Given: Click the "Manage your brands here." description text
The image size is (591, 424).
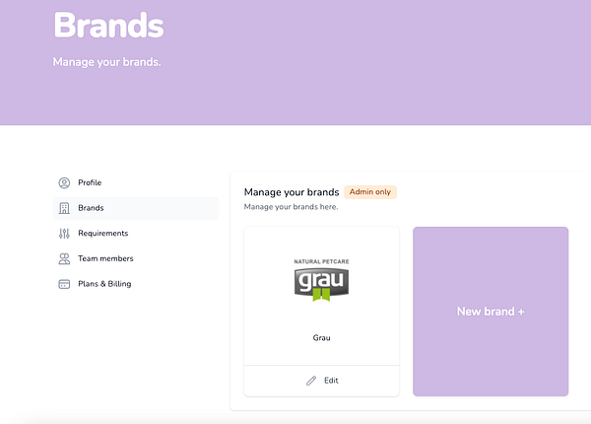Looking at the screenshot, I should [x=291, y=207].
